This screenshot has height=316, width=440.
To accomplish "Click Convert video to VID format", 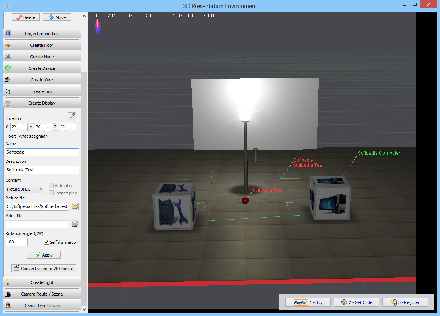I will coord(44,268).
